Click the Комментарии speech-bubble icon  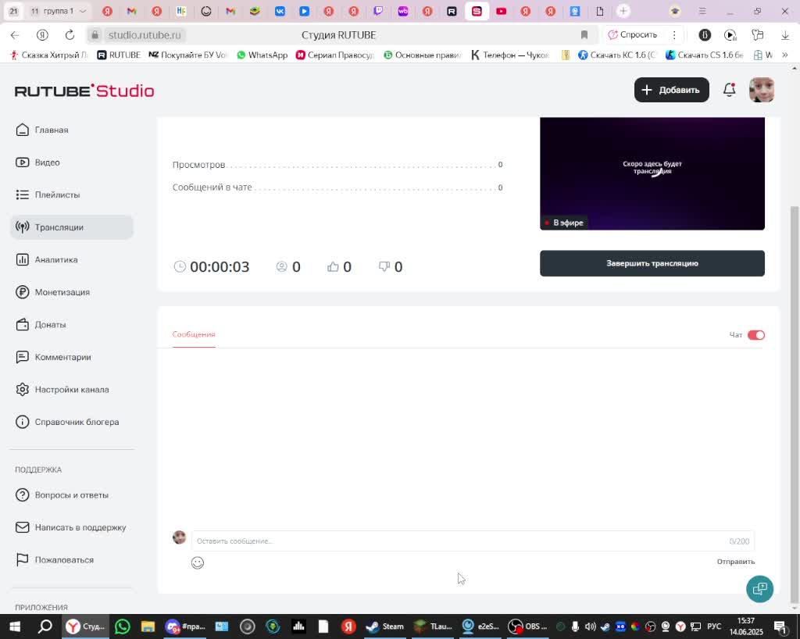click(x=22, y=357)
